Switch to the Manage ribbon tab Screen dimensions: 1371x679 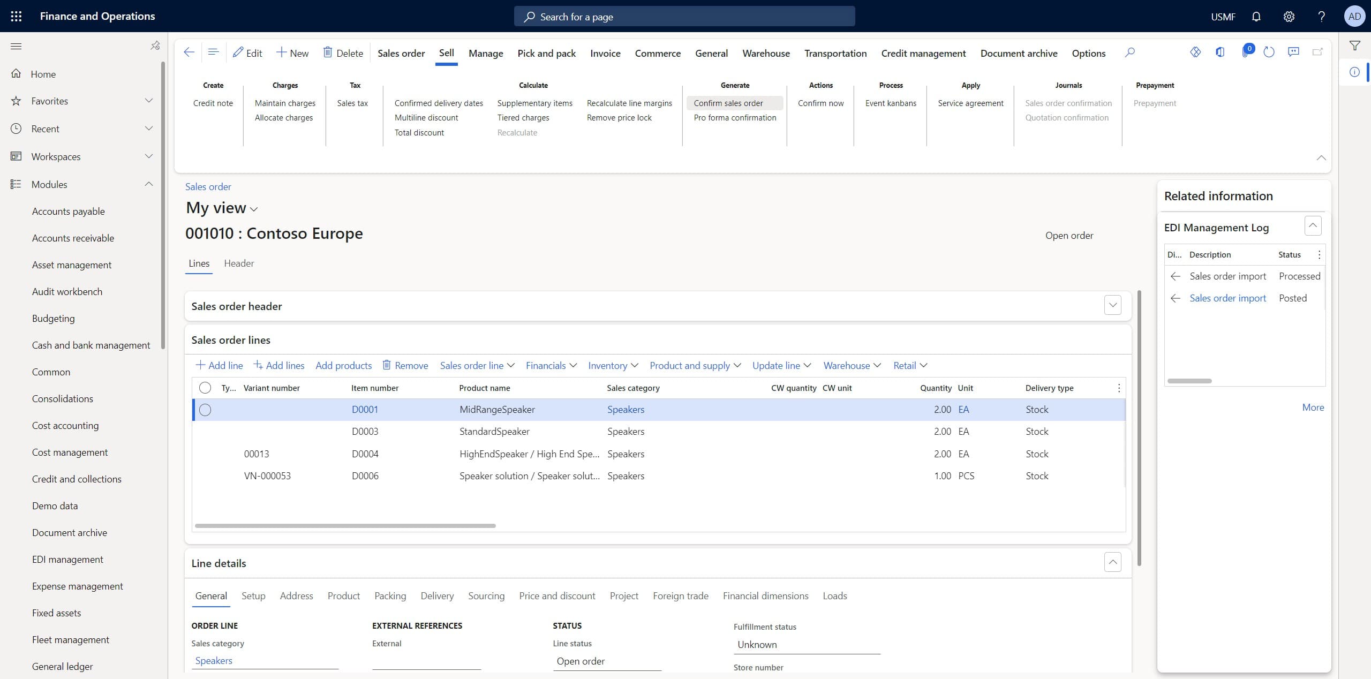(x=486, y=53)
